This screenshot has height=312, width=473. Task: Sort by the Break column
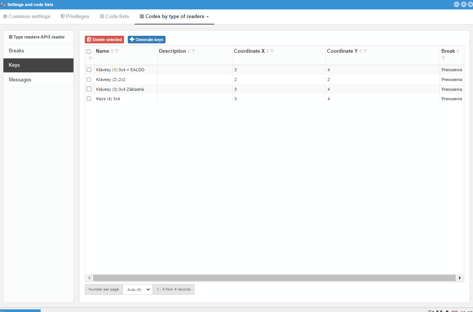click(x=458, y=51)
